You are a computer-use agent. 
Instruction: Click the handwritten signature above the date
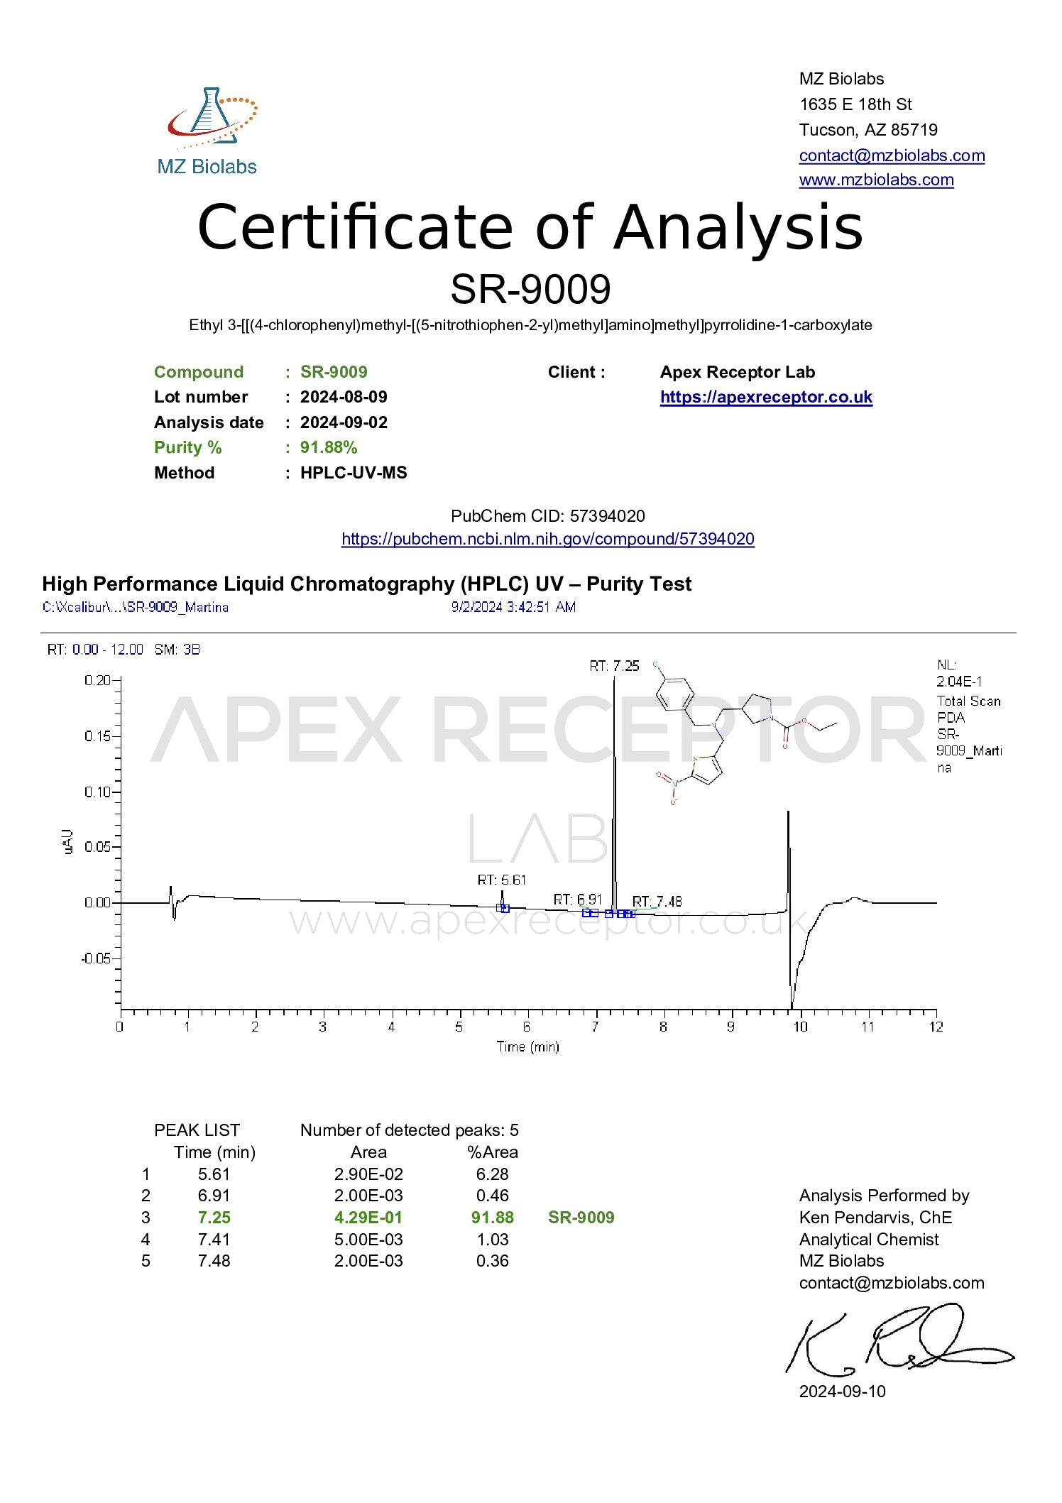click(x=899, y=1340)
